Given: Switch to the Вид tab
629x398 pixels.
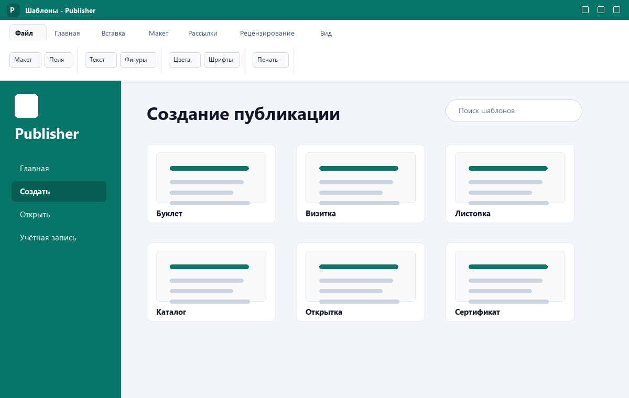Looking at the screenshot, I should click(x=326, y=33).
